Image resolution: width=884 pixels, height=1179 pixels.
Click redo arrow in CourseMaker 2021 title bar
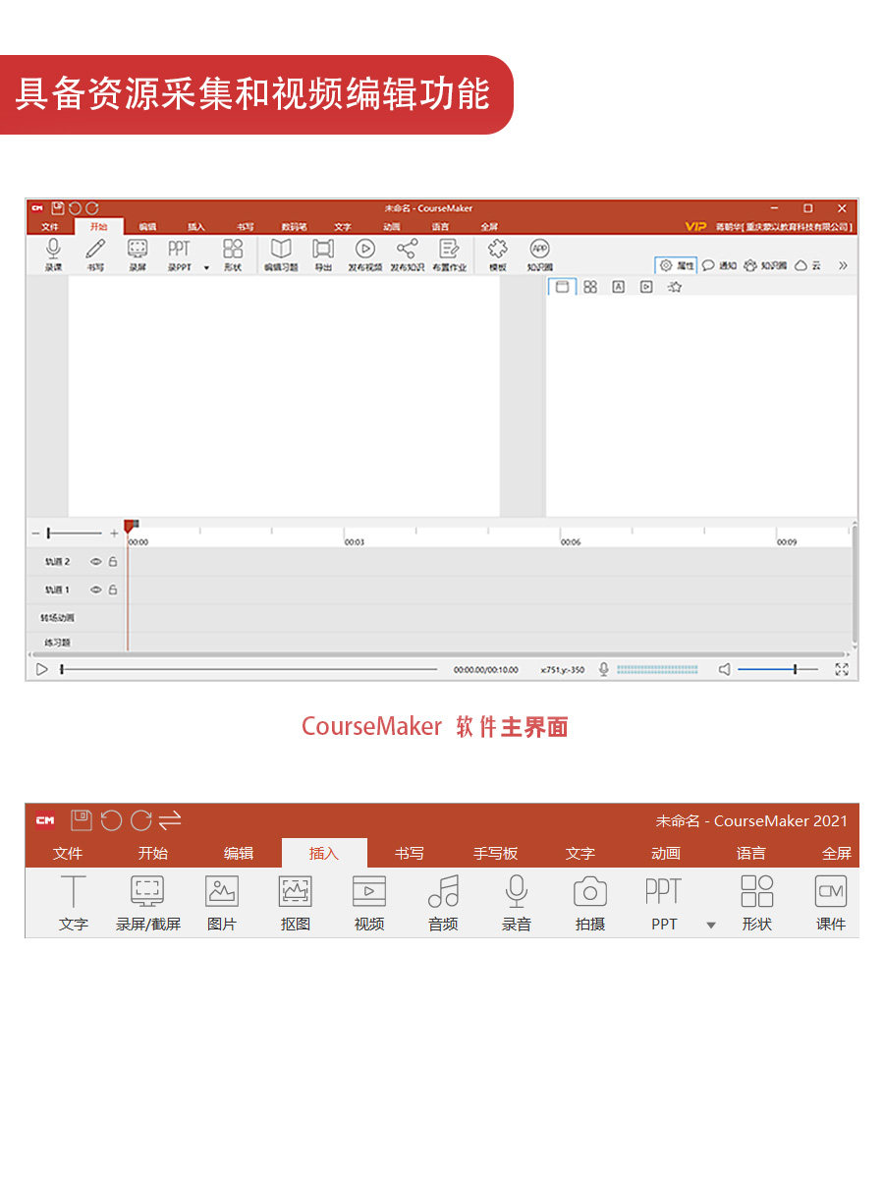coord(141,820)
